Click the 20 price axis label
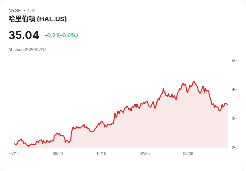This screenshot has height=171, width=246. pyautogui.click(x=234, y=148)
